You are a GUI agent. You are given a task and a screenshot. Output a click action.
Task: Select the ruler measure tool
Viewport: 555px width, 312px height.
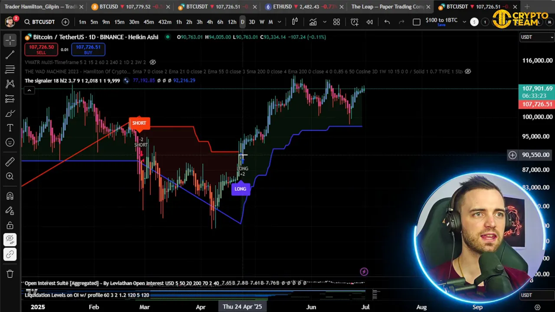(10, 162)
